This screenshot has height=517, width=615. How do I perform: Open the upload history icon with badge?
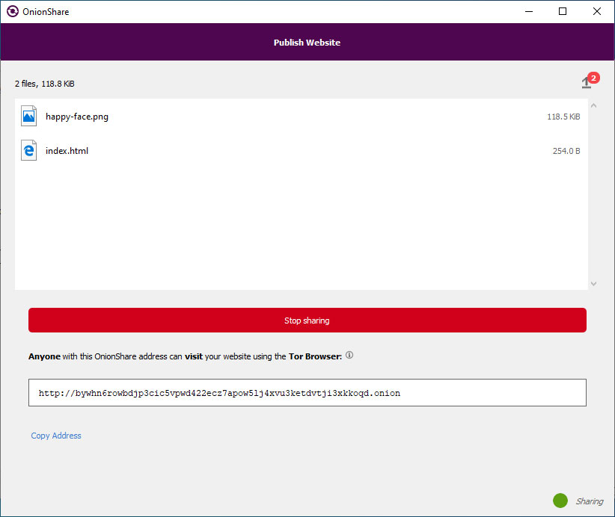(x=590, y=81)
